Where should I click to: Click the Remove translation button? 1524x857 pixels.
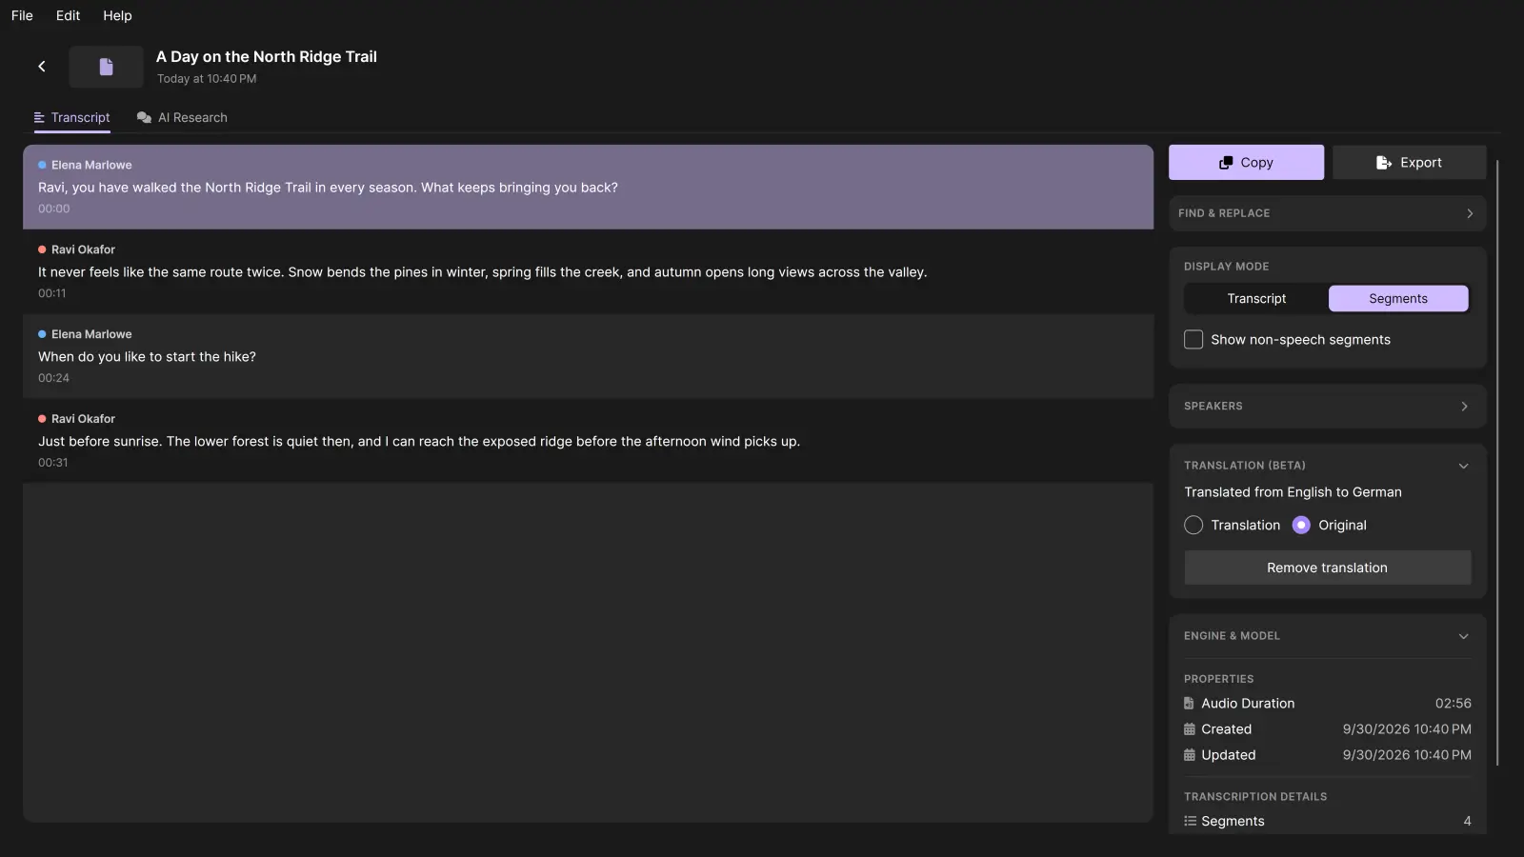(x=1327, y=568)
